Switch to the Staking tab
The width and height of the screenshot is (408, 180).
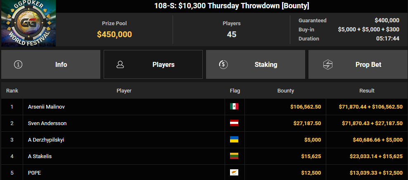tap(256, 64)
